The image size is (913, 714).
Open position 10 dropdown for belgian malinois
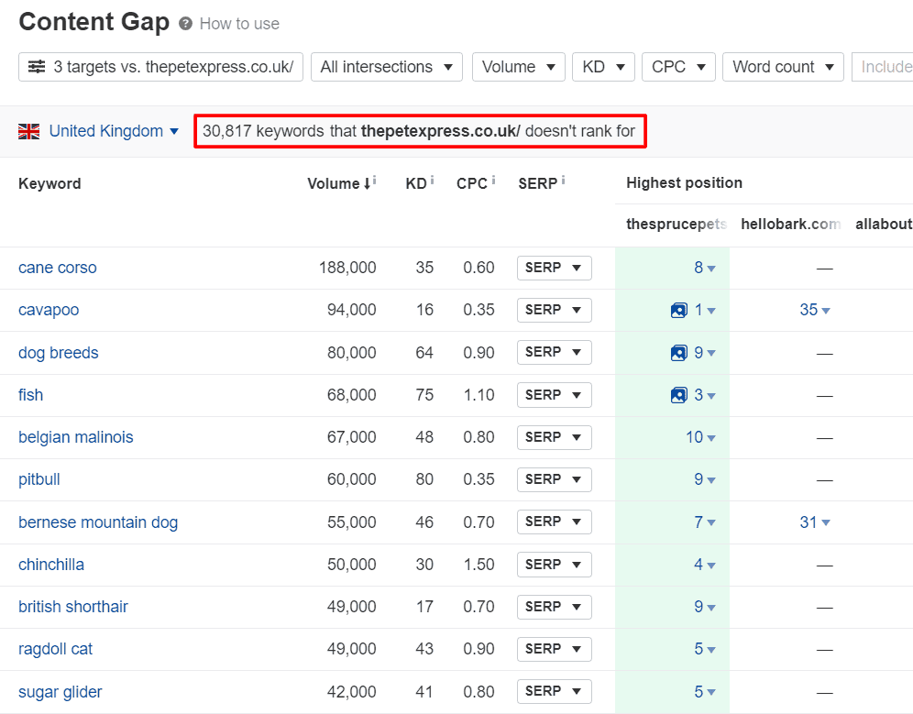point(700,437)
